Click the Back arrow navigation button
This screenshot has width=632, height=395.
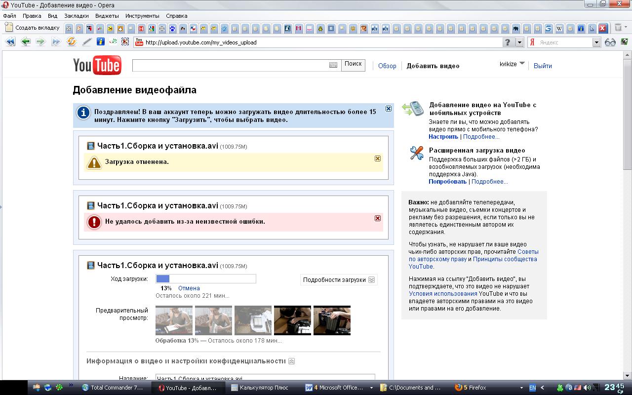point(26,42)
